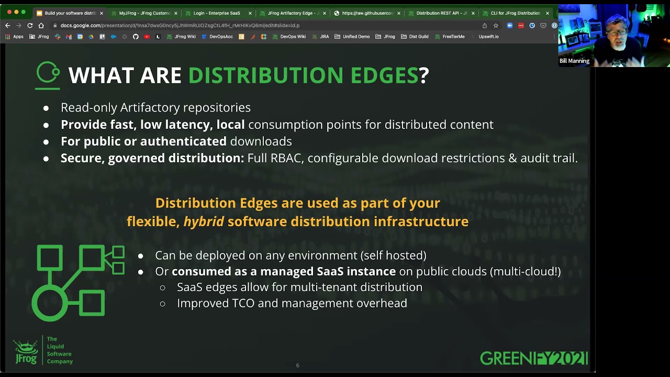This screenshot has height=377, width=670.
Task: Open the JFrog bookmarks folder next to Apps
Action: pos(39,37)
